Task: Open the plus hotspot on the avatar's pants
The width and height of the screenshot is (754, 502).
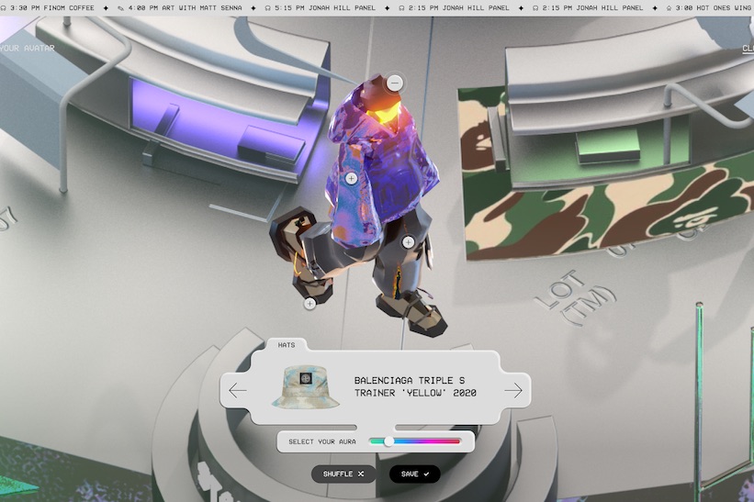Action: coord(409,242)
